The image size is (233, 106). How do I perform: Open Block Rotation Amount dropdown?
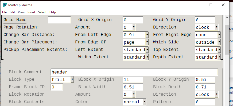pos(134,95)
